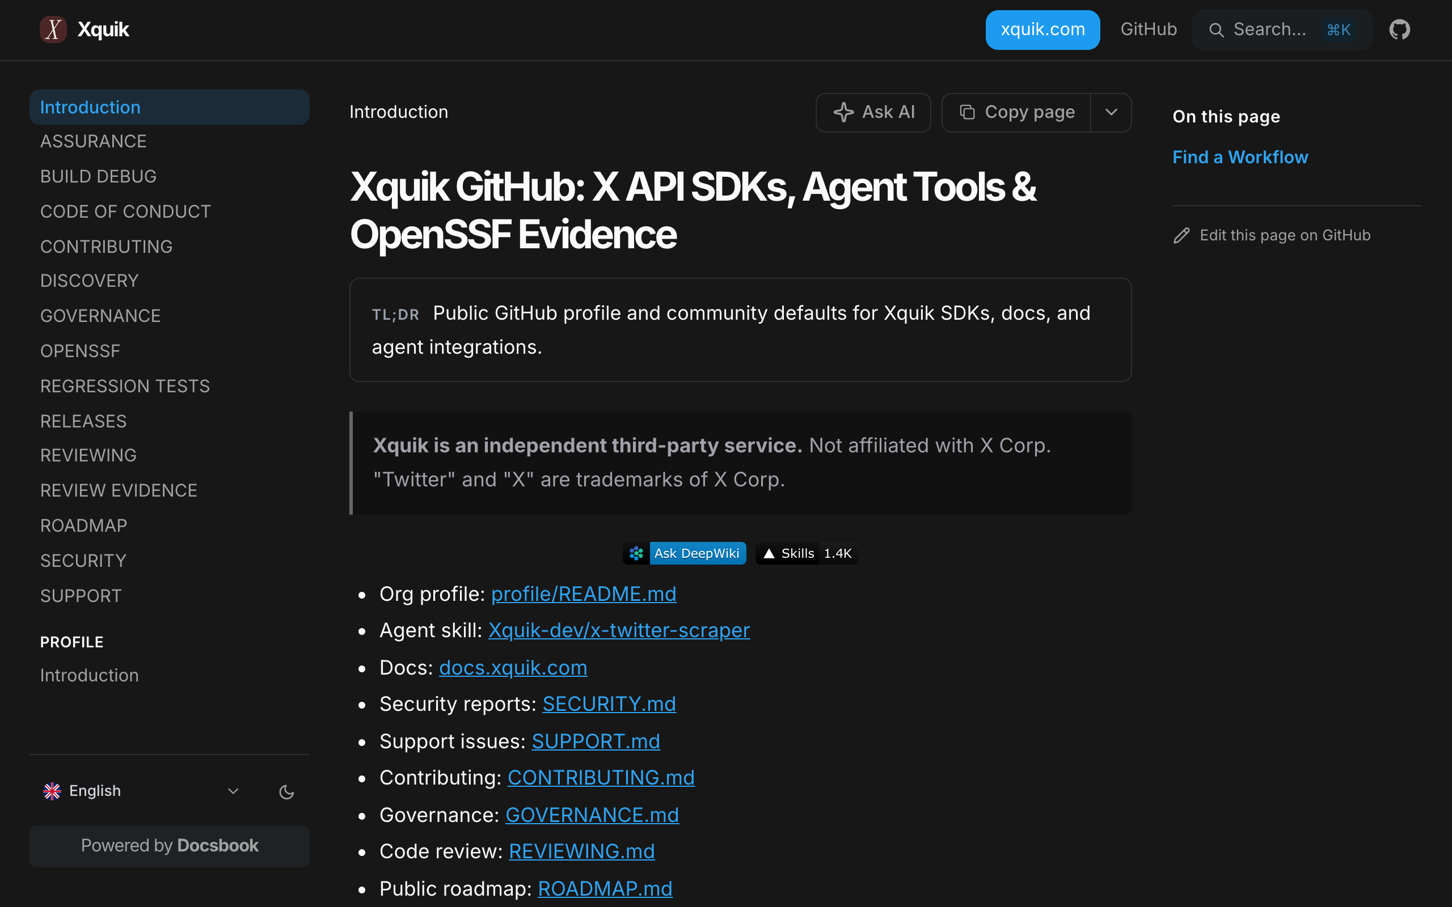
Task: Jump to Find a Workflow section
Action: [1240, 157]
